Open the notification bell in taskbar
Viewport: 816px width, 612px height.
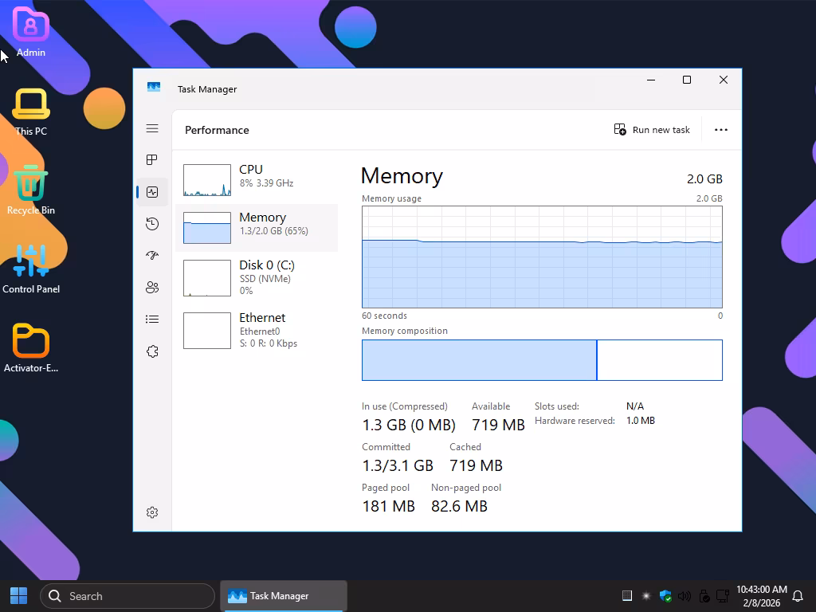(798, 596)
